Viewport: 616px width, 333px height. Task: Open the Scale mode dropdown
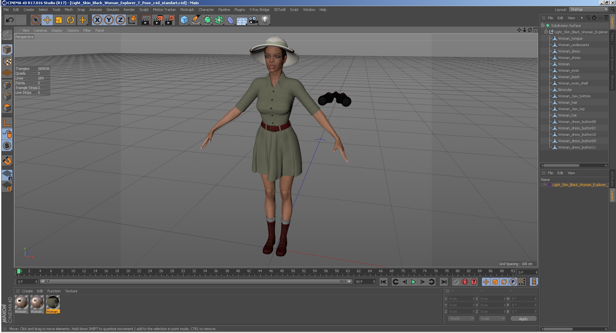click(x=492, y=319)
